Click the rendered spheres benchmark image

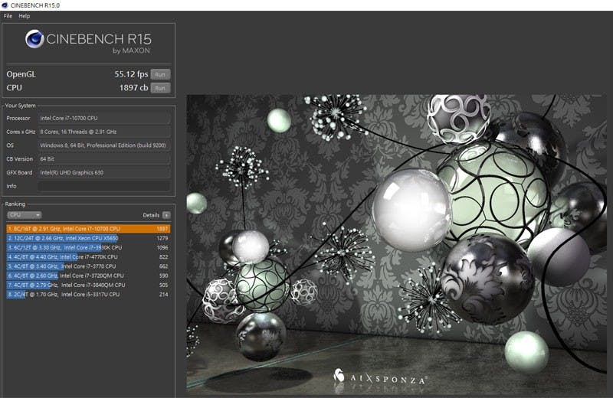pos(396,243)
